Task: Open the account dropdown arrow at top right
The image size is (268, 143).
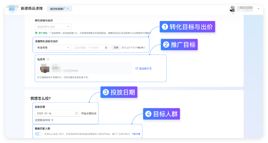Action: pyautogui.click(x=259, y=8)
